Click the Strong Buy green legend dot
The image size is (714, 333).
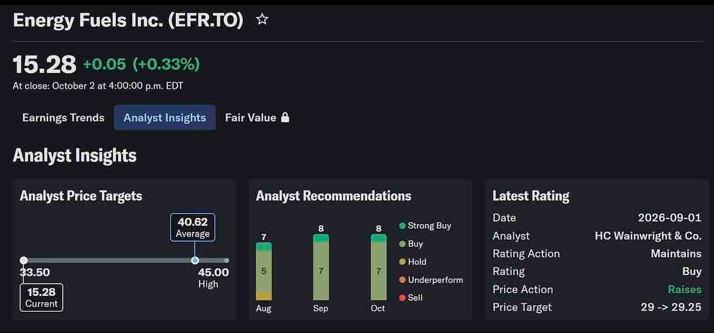click(402, 225)
